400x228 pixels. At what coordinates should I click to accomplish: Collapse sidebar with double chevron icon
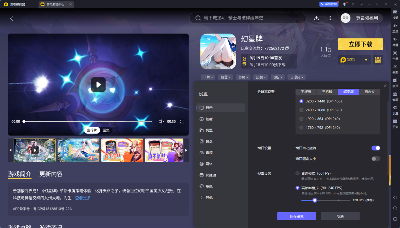pos(395,4)
